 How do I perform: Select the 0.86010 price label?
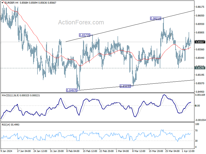156,18
